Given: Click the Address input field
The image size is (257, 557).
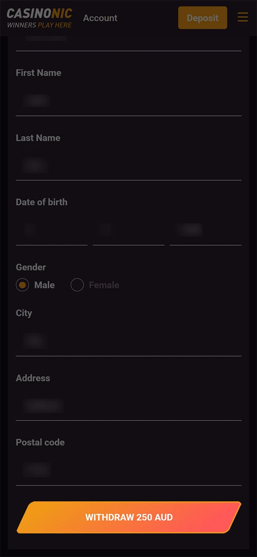Looking at the screenshot, I should pyautogui.click(x=129, y=406).
